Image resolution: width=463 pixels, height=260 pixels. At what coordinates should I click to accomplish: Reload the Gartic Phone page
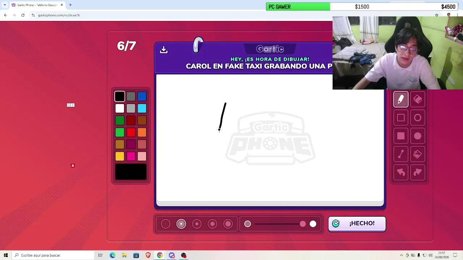tap(23, 15)
